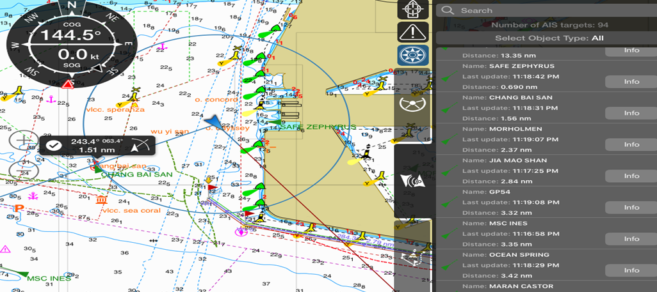Tap the magnifier icon in Search bar

click(448, 10)
